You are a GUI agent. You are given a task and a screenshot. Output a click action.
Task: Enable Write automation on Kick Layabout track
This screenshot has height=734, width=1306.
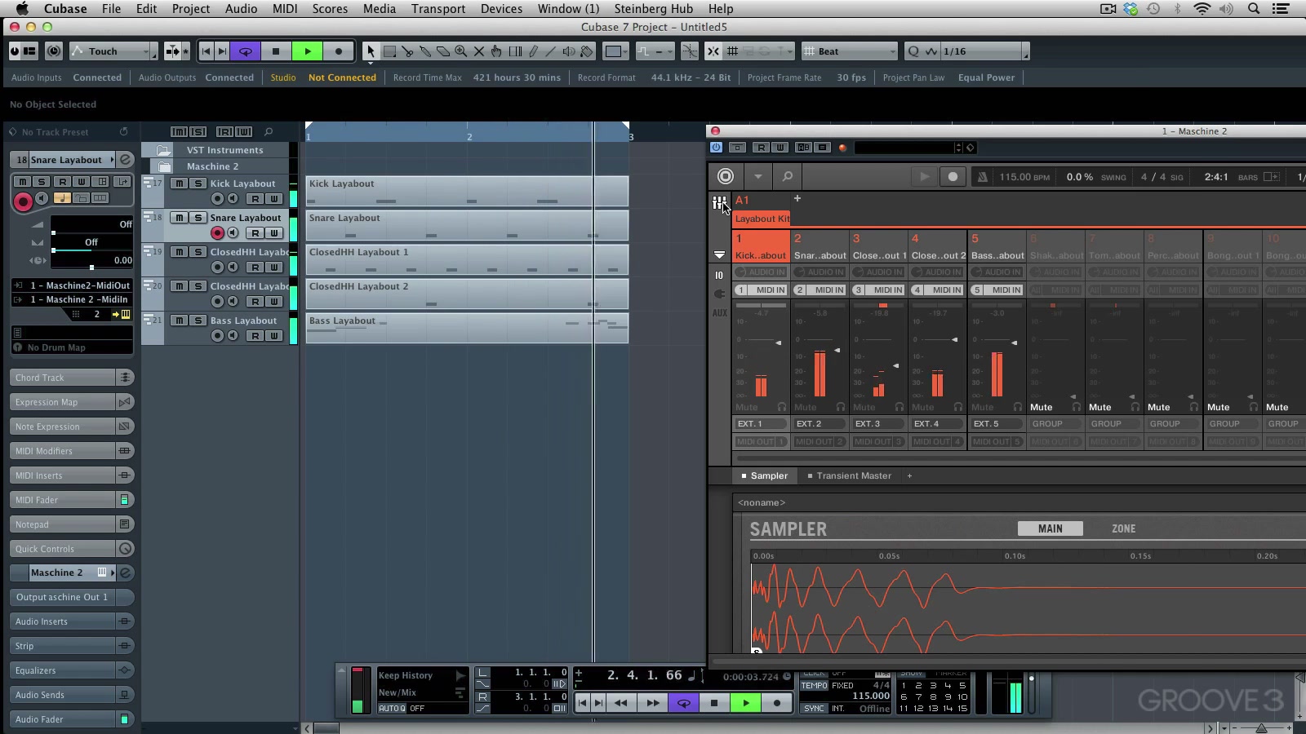pos(274,199)
